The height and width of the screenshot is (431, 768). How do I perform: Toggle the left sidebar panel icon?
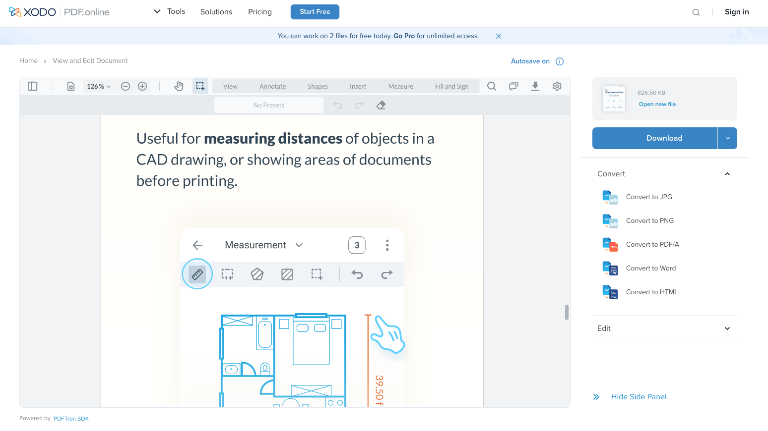coord(33,86)
